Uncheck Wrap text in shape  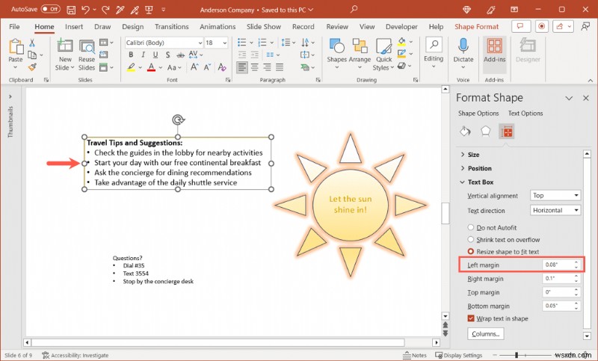pyautogui.click(x=471, y=318)
